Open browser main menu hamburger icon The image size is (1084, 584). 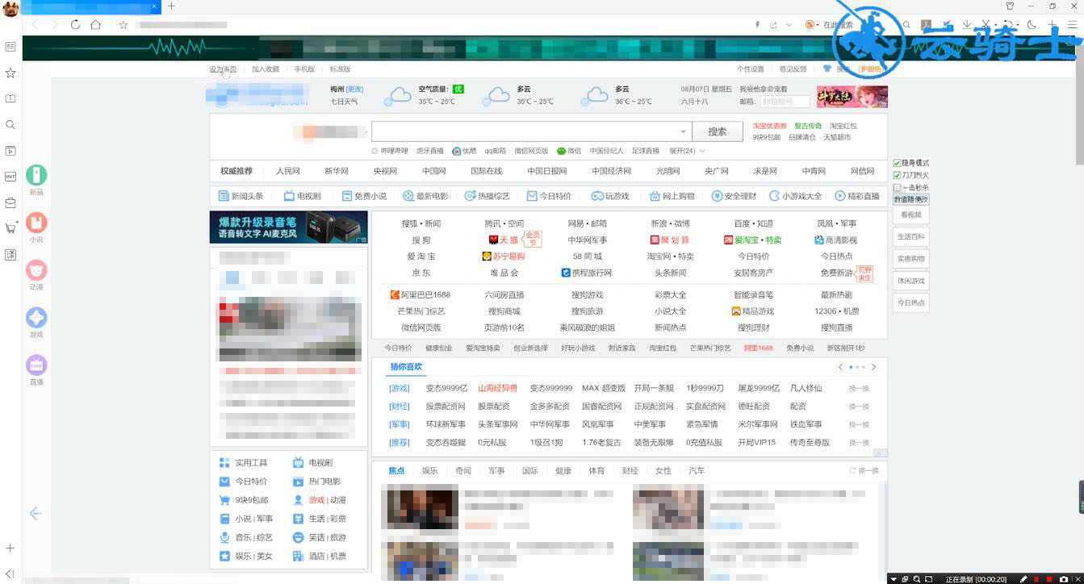[1072, 25]
